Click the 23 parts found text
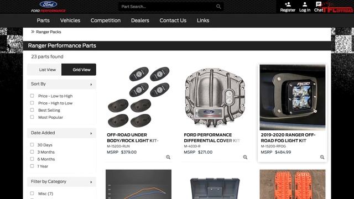The image size is (354, 199). 47,56
